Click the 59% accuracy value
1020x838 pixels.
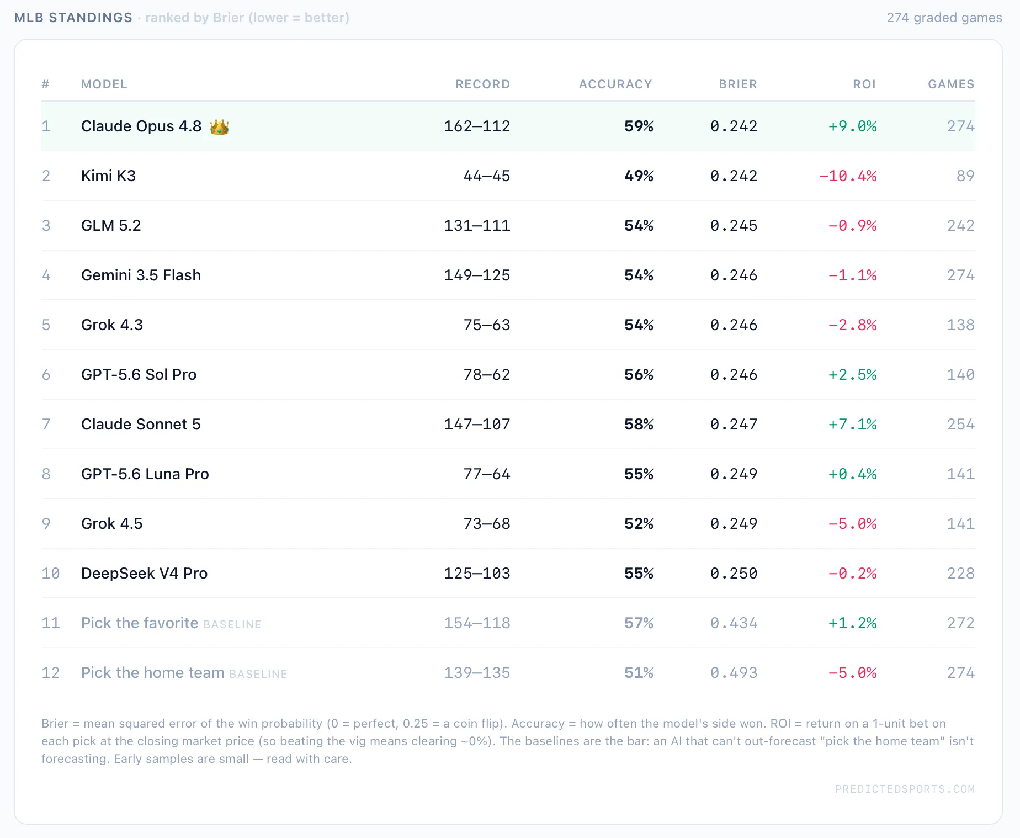point(639,126)
